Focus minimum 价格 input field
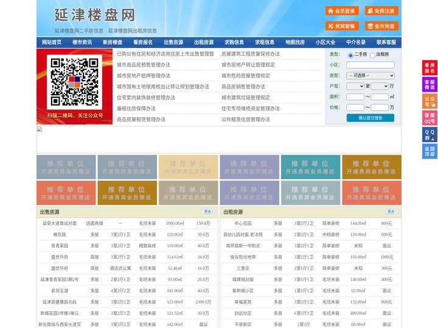The height and width of the screenshot is (328, 438). 355,108
